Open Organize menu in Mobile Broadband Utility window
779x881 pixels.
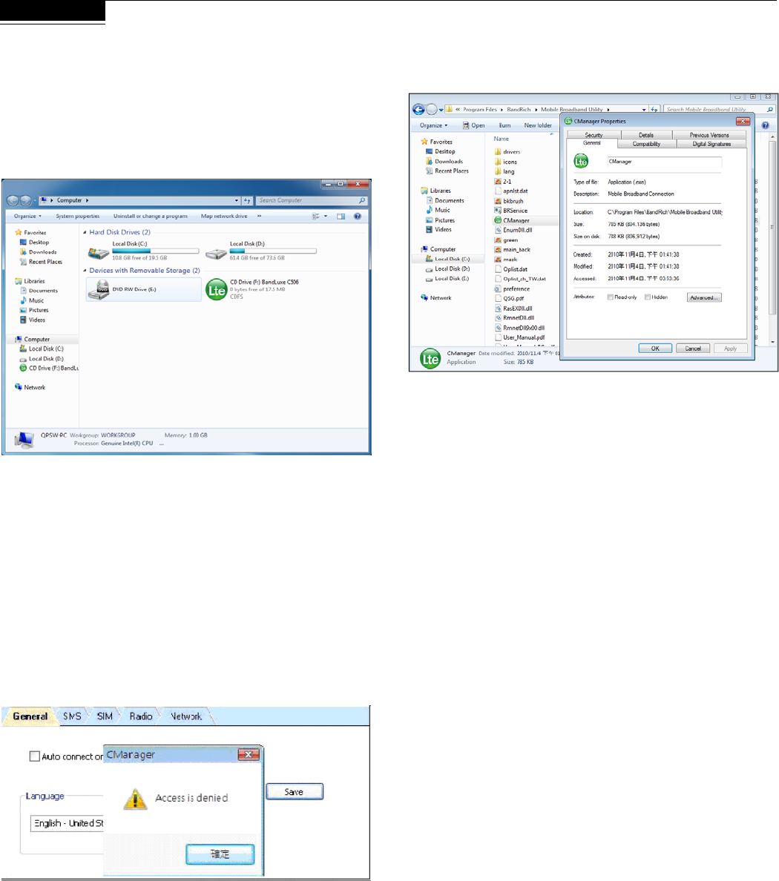pyautogui.click(x=433, y=125)
